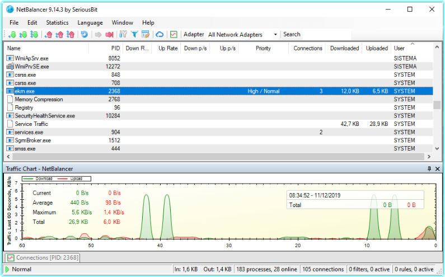445x277 pixels.
Task: Toggle the traffic chart toolbar icon
Action: (174, 35)
